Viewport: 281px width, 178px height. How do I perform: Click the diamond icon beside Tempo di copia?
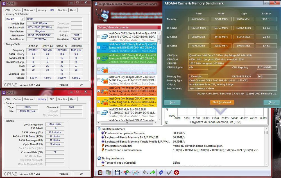coord(103,163)
